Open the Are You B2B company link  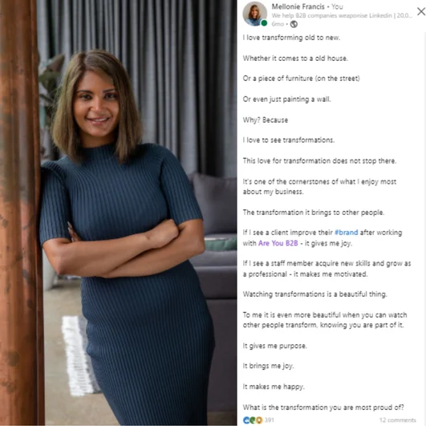coord(278,243)
